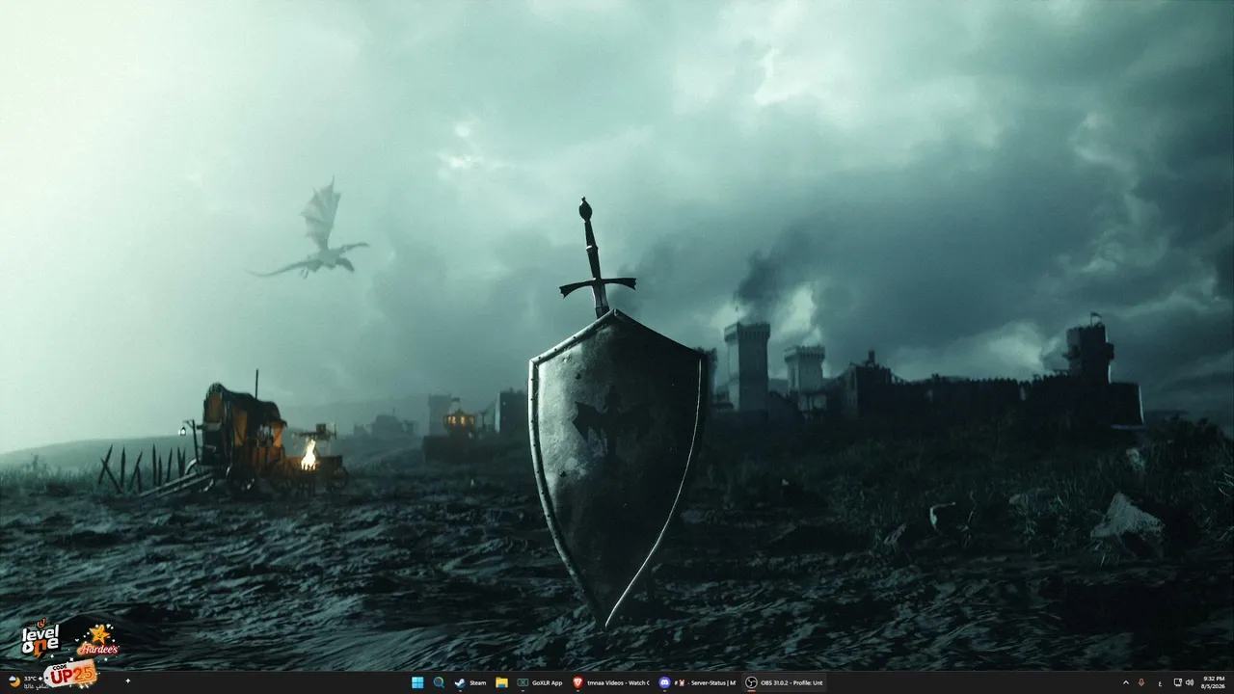1234x694 pixels.
Task: Open the Brave browser tmnaa Videos window
Action: [x=611, y=682]
